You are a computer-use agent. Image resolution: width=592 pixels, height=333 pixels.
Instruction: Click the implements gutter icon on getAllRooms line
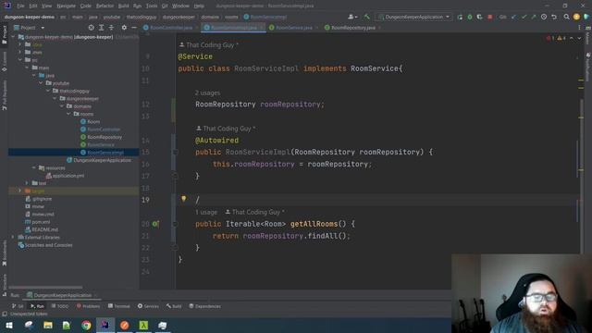pos(155,224)
